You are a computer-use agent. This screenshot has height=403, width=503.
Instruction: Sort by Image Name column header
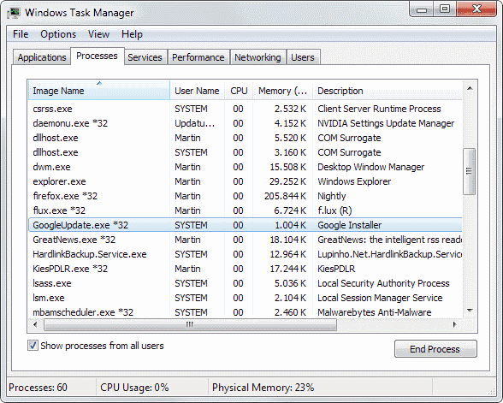click(99, 91)
